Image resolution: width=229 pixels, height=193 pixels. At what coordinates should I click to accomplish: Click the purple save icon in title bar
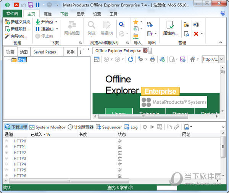tap(31, 5)
